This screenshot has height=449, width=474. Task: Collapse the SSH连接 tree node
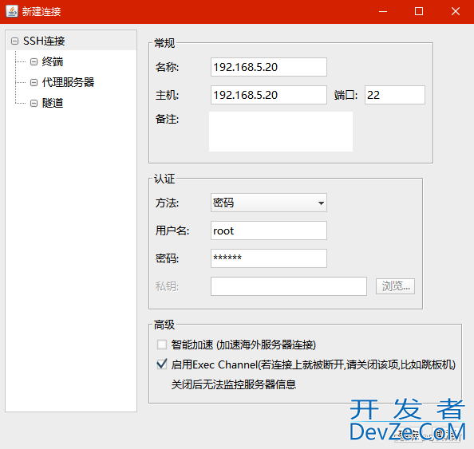coord(14,41)
